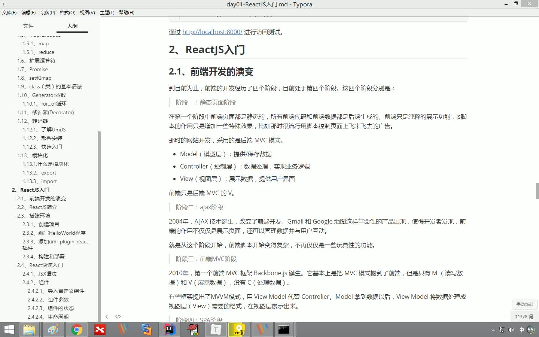539x337 pixels.
Task: Open 视图(V) menu
Action: (x=87, y=12)
